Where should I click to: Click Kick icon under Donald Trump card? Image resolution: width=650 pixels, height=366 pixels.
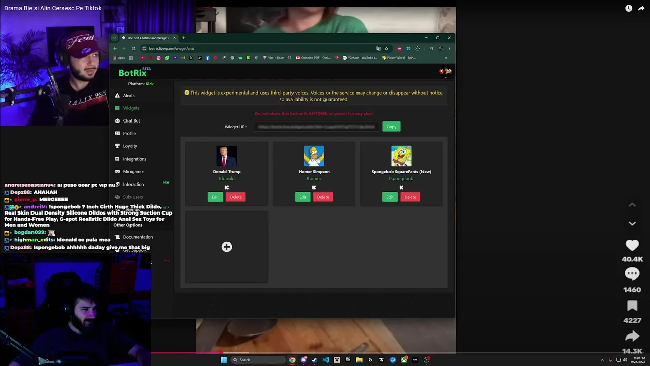coord(226,187)
